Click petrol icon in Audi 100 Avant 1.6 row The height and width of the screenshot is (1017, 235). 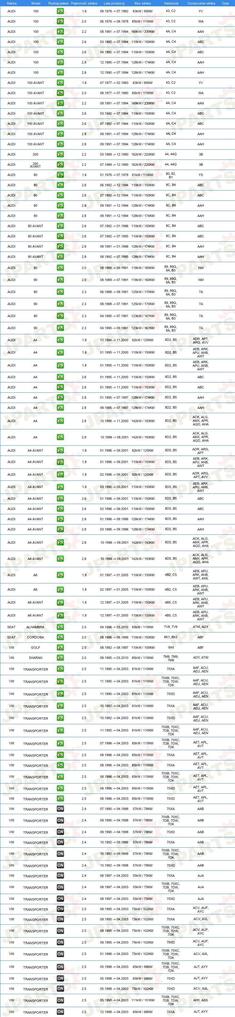coord(60,83)
